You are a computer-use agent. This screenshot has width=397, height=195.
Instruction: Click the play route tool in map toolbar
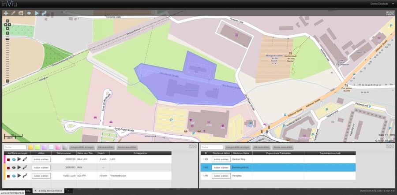tap(37, 13)
